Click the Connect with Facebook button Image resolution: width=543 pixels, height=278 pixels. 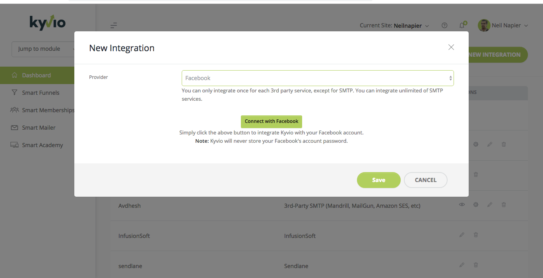click(271, 121)
